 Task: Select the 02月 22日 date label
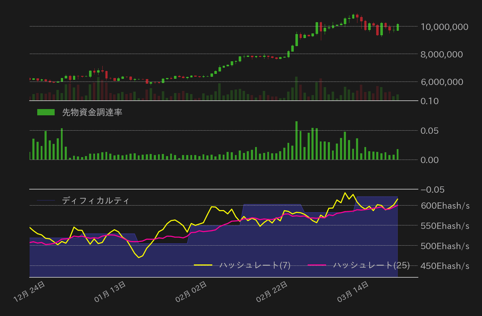click(272, 291)
